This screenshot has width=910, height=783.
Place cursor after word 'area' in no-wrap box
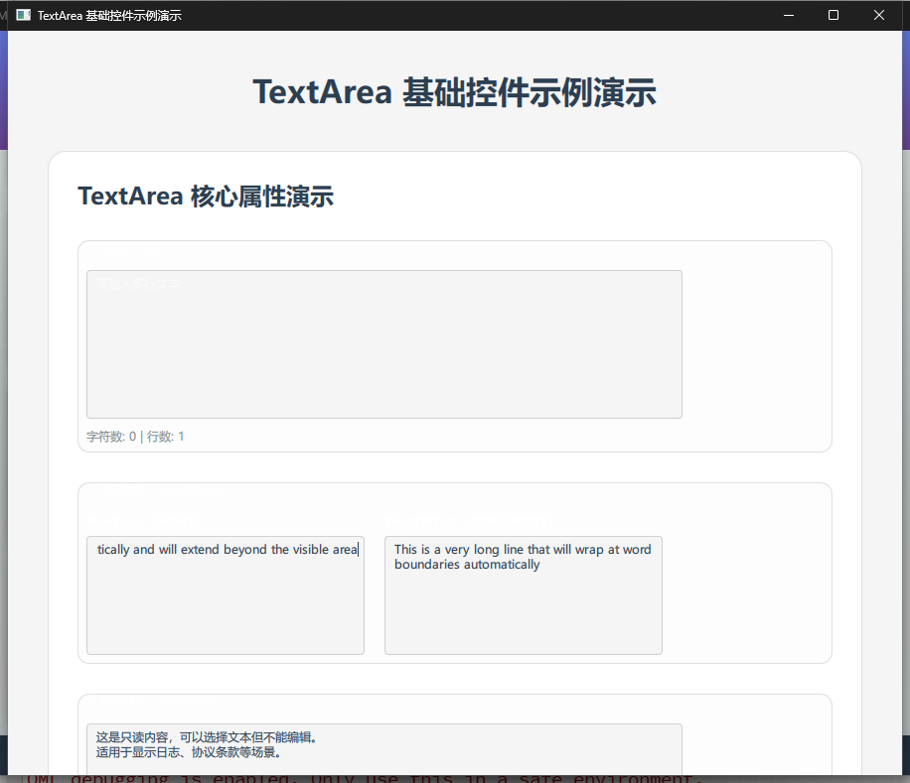coord(356,549)
